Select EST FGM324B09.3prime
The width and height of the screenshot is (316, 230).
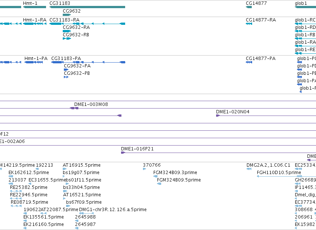point(175,173)
